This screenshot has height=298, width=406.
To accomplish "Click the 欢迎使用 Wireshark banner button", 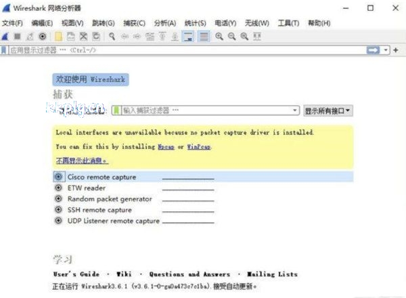I will pos(91,79).
